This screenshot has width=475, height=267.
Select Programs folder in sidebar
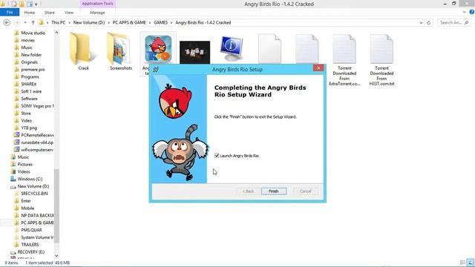[x=30, y=76]
